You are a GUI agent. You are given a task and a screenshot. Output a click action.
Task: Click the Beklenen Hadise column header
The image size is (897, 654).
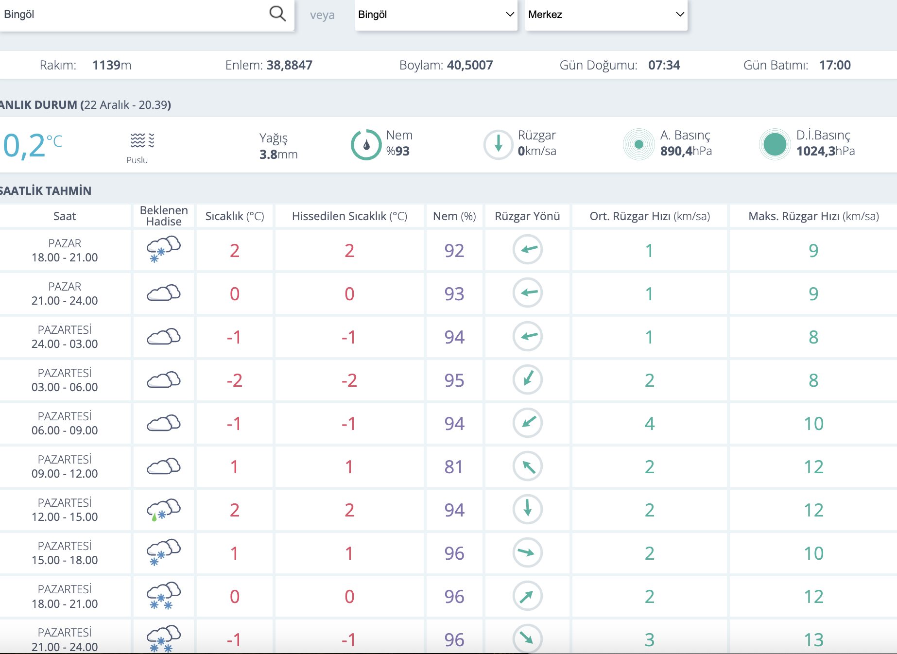click(x=164, y=216)
